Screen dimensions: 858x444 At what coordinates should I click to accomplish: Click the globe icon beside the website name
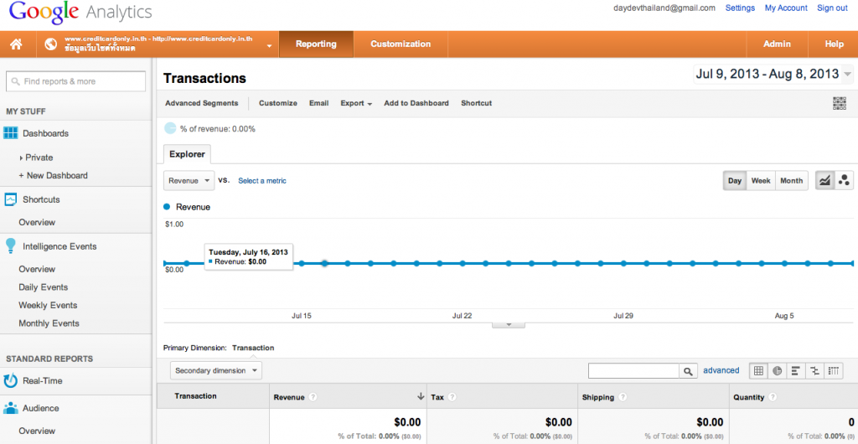[51, 44]
